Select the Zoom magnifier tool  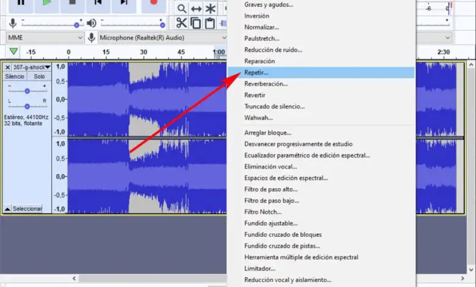coord(181,9)
